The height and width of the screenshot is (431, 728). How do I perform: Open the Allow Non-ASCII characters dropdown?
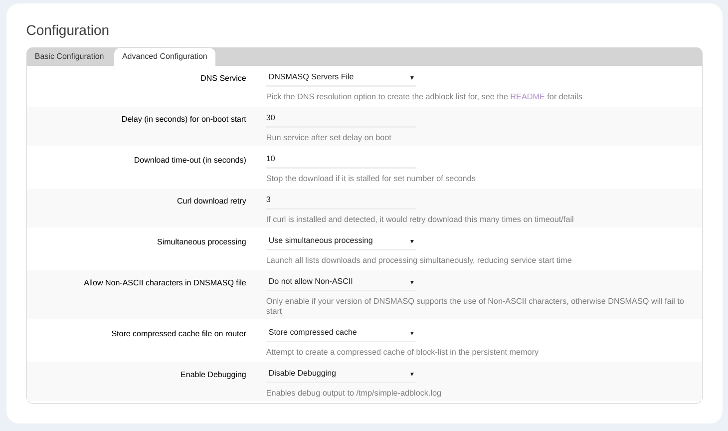click(x=341, y=282)
